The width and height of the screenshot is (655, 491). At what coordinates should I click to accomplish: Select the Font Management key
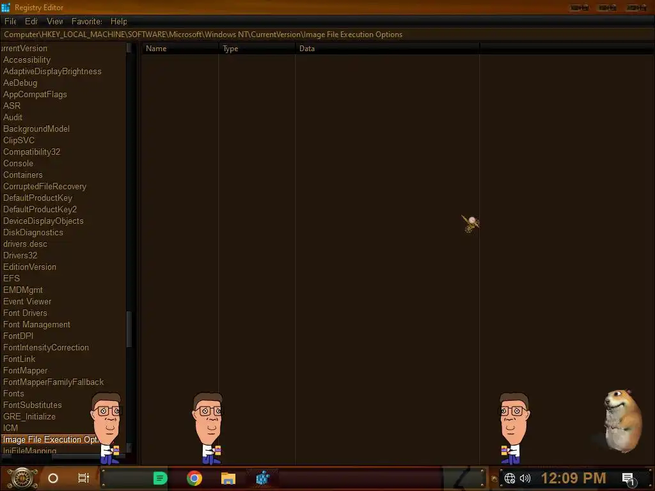36,324
